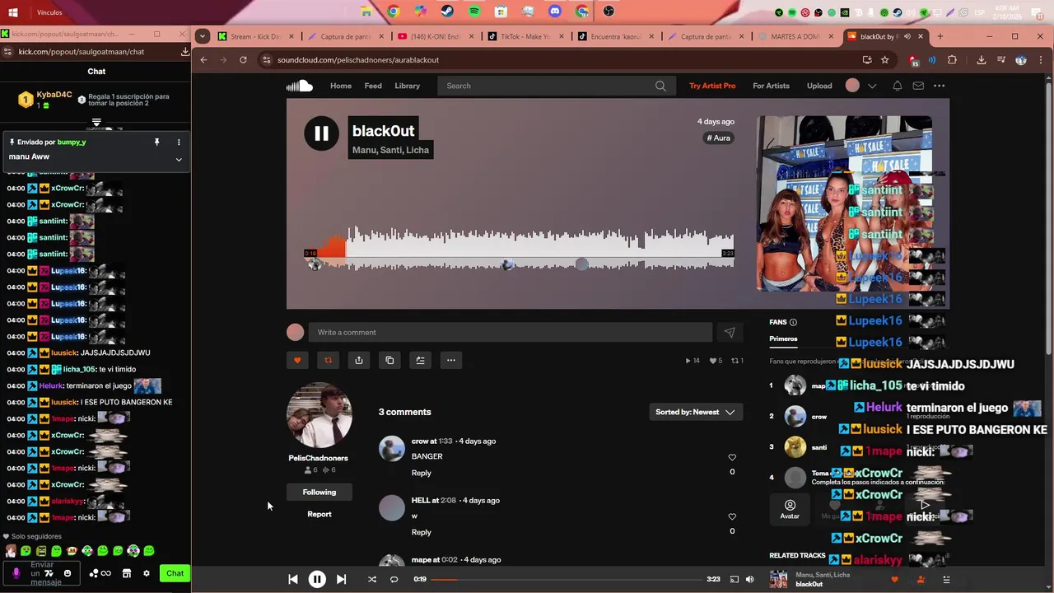Switch to the Stream - Kick Dashboard tab
The width and height of the screenshot is (1054, 593).
[x=255, y=36]
